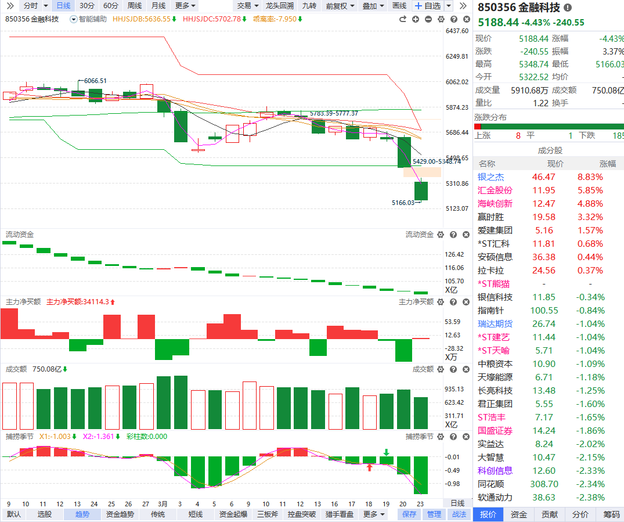Open help icon for 成交额 panel
Viewport: 624px width, 522px height.
coord(453,369)
